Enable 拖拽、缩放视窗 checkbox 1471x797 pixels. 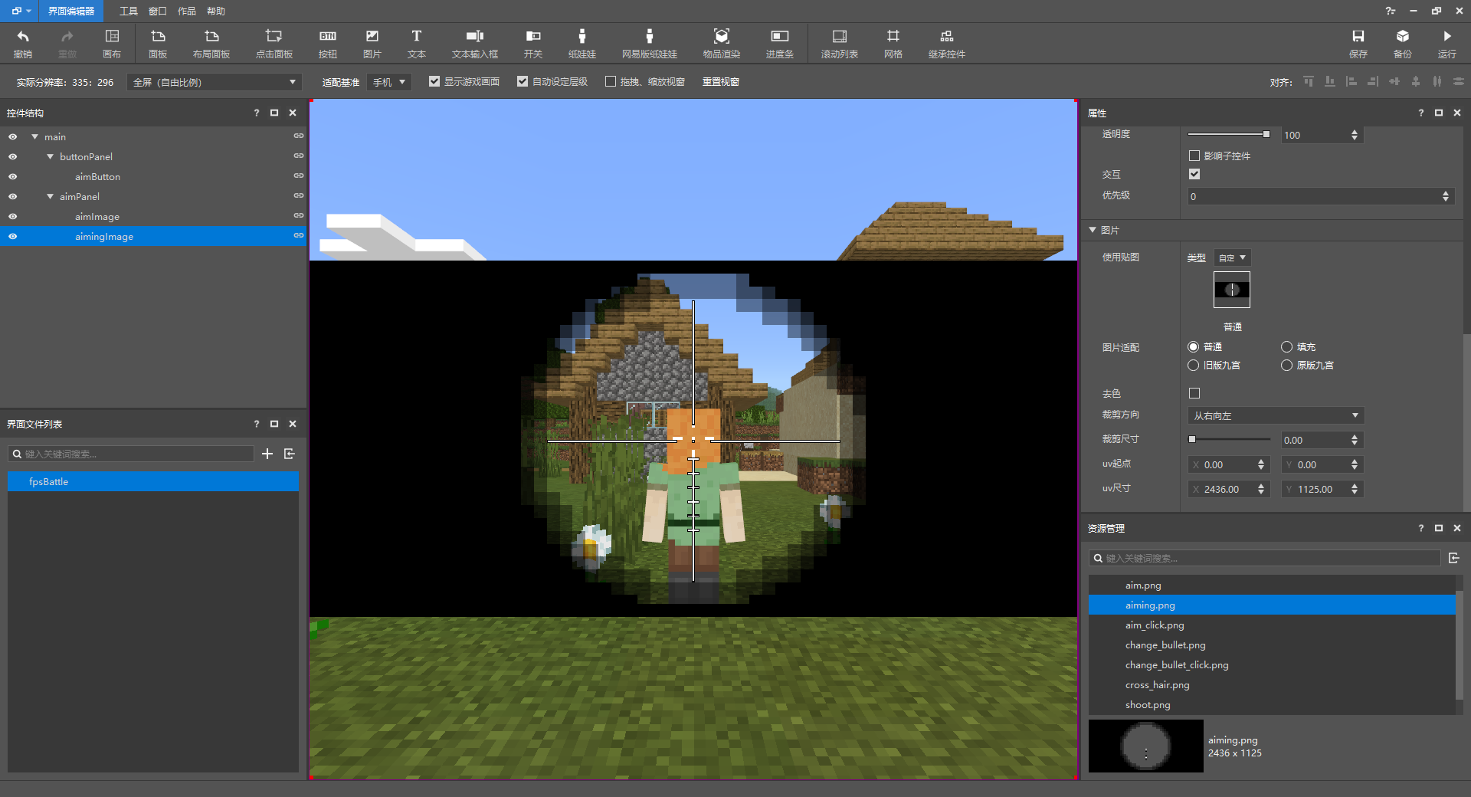click(x=611, y=81)
